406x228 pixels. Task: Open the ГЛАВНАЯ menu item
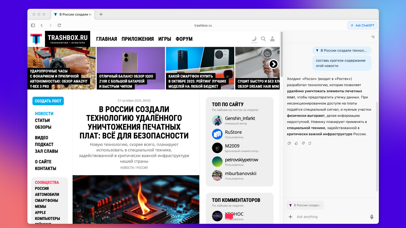(x=107, y=39)
